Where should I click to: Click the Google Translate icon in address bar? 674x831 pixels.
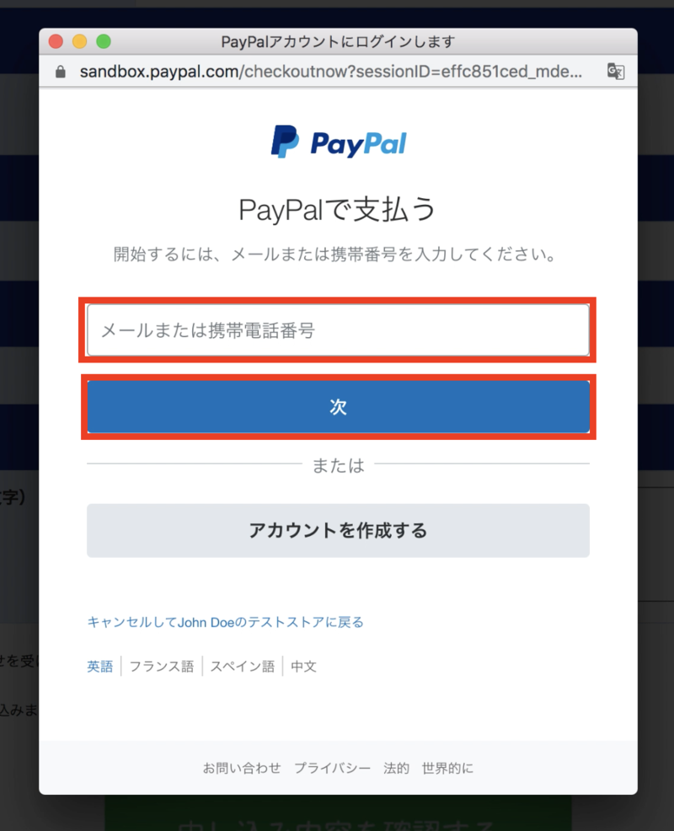pos(616,71)
